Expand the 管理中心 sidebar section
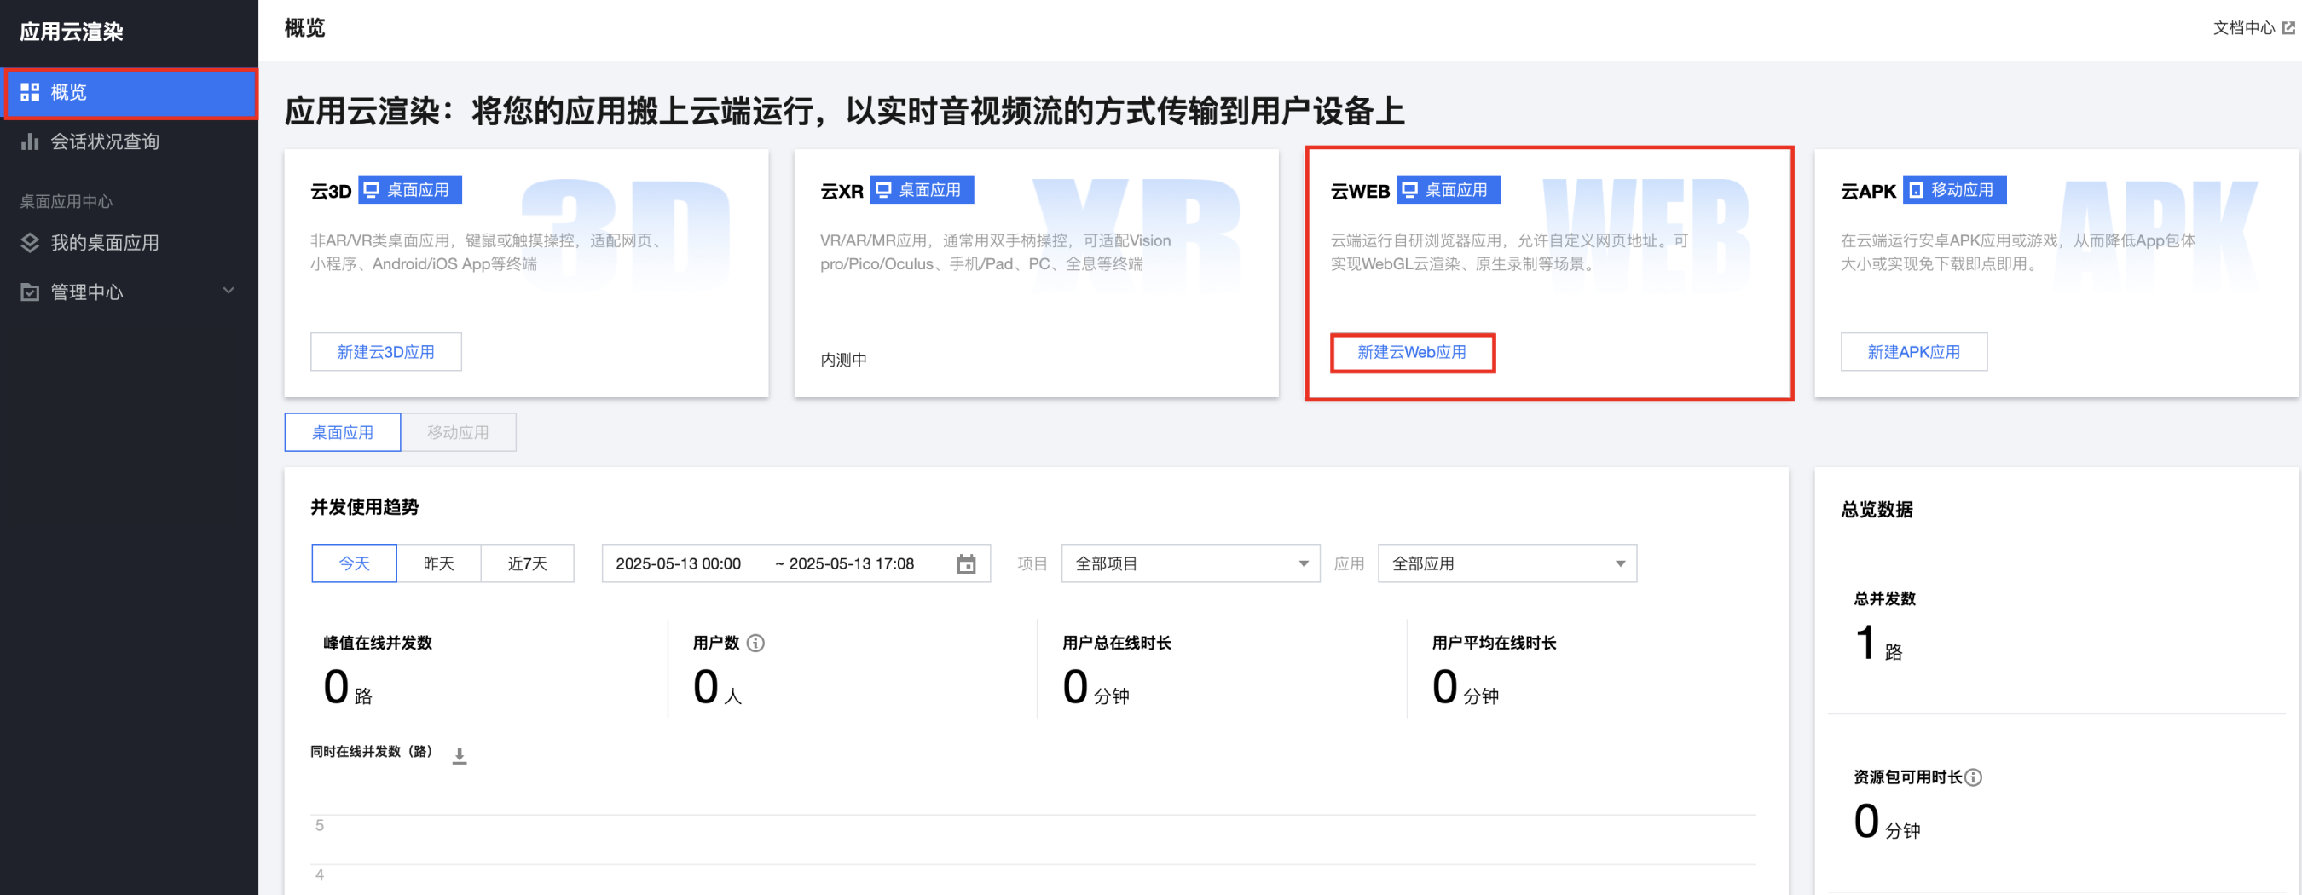Image resolution: width=2302 pixels, height=895 pixels. (x=130, y=292)
